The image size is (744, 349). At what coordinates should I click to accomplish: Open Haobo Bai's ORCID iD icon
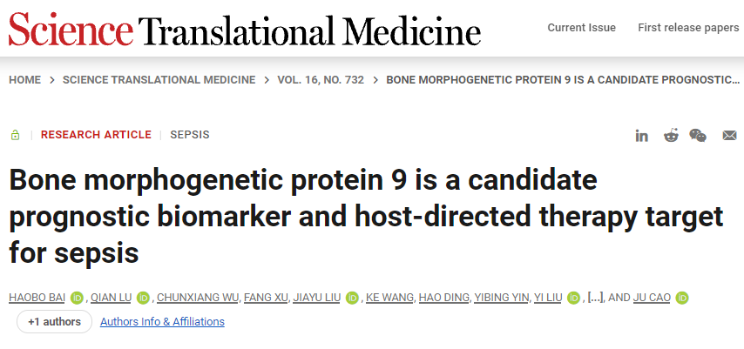(76, 298)
